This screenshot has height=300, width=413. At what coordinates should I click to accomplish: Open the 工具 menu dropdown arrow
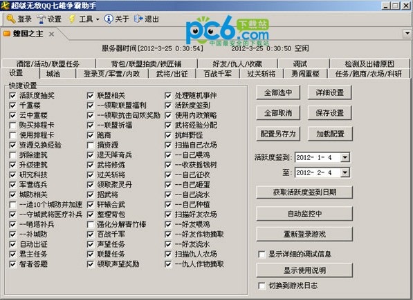[x=98, y=19]
